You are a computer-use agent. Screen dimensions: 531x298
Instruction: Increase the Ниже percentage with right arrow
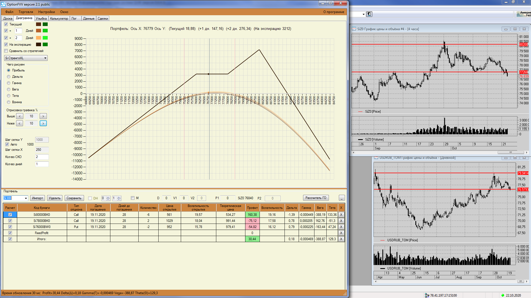point(43,123)
